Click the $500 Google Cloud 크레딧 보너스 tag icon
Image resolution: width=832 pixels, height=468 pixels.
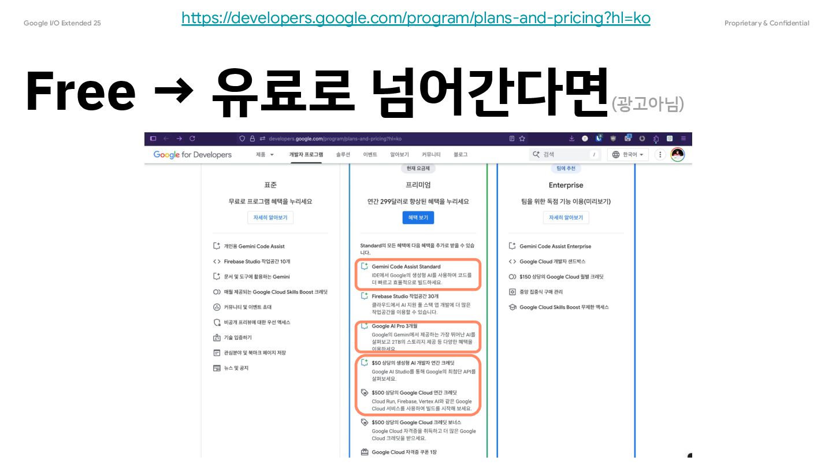364,422
